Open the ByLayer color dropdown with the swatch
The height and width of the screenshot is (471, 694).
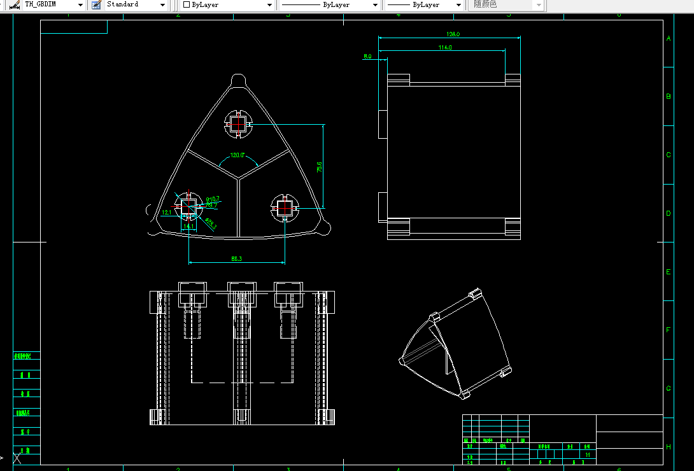227,4
